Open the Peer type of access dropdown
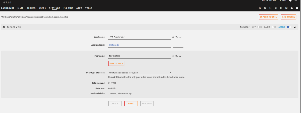Viewport: 301px width, 113px height. click(140, 73)
